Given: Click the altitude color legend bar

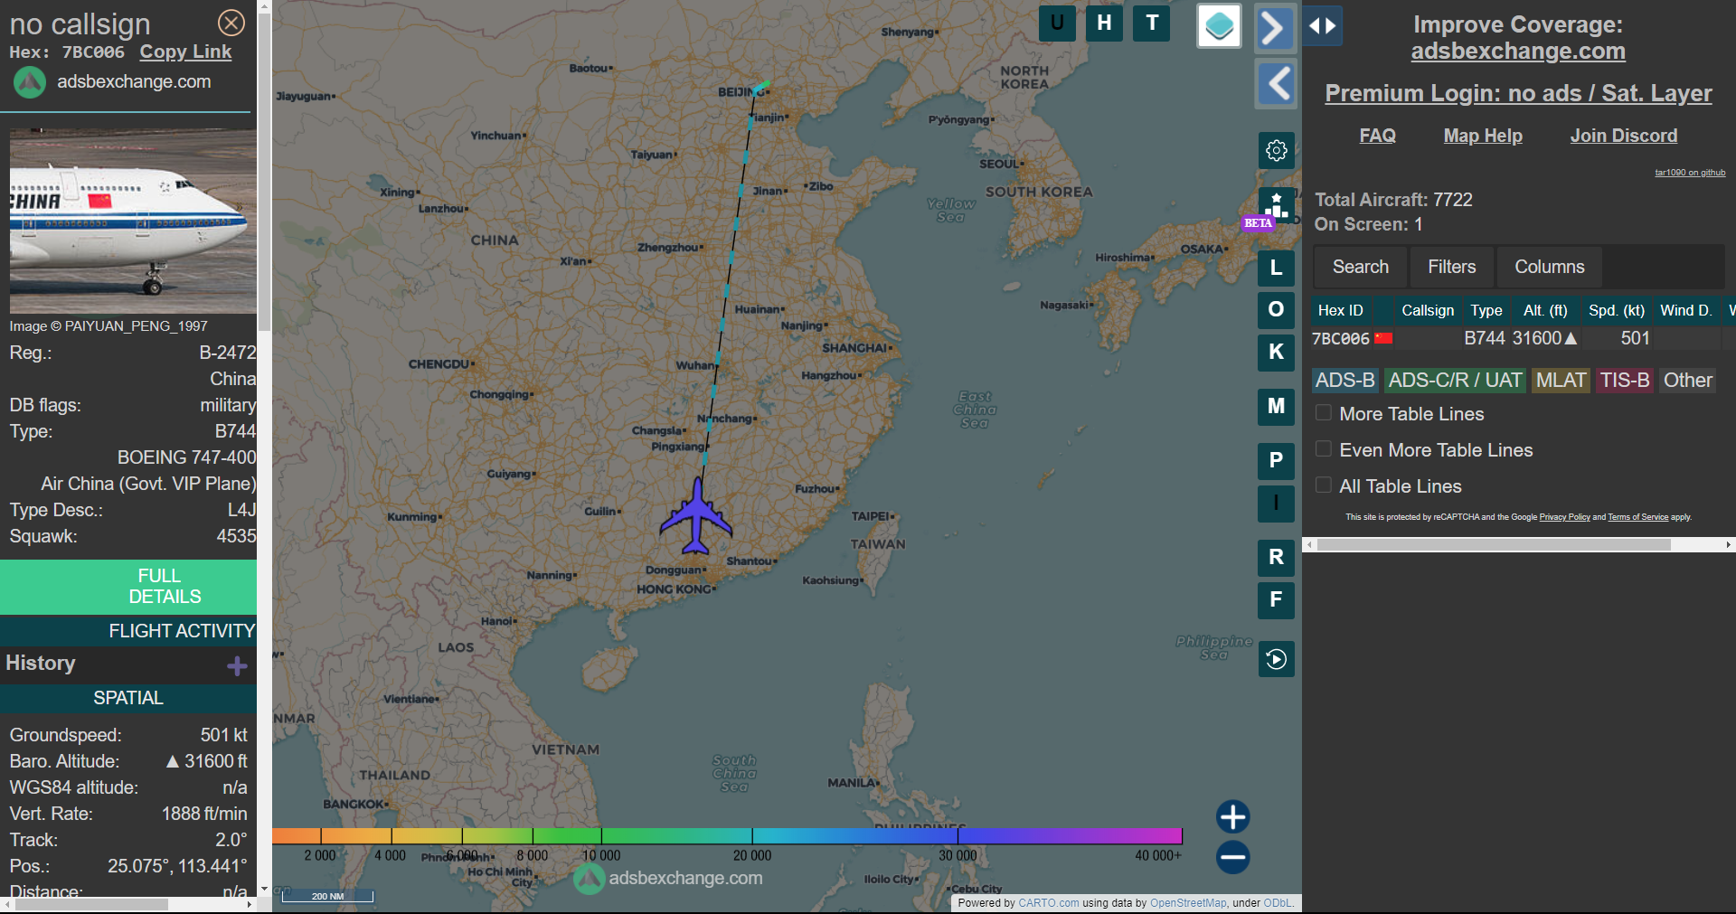Looking at the screenshot, I should pyautogui.click(x=727, y=836).
